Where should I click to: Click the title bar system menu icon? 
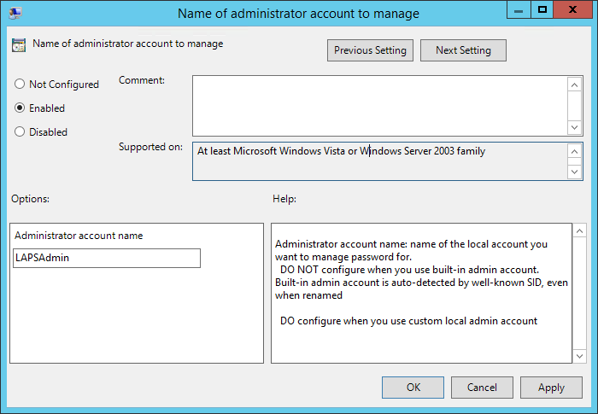(15, 13)
